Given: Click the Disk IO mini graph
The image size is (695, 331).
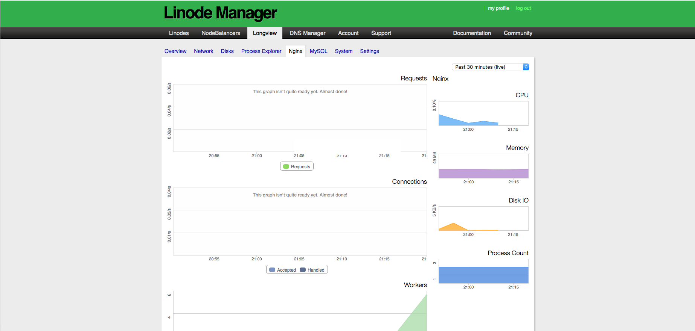Looking at the screenshot, I should click(483, 218).
